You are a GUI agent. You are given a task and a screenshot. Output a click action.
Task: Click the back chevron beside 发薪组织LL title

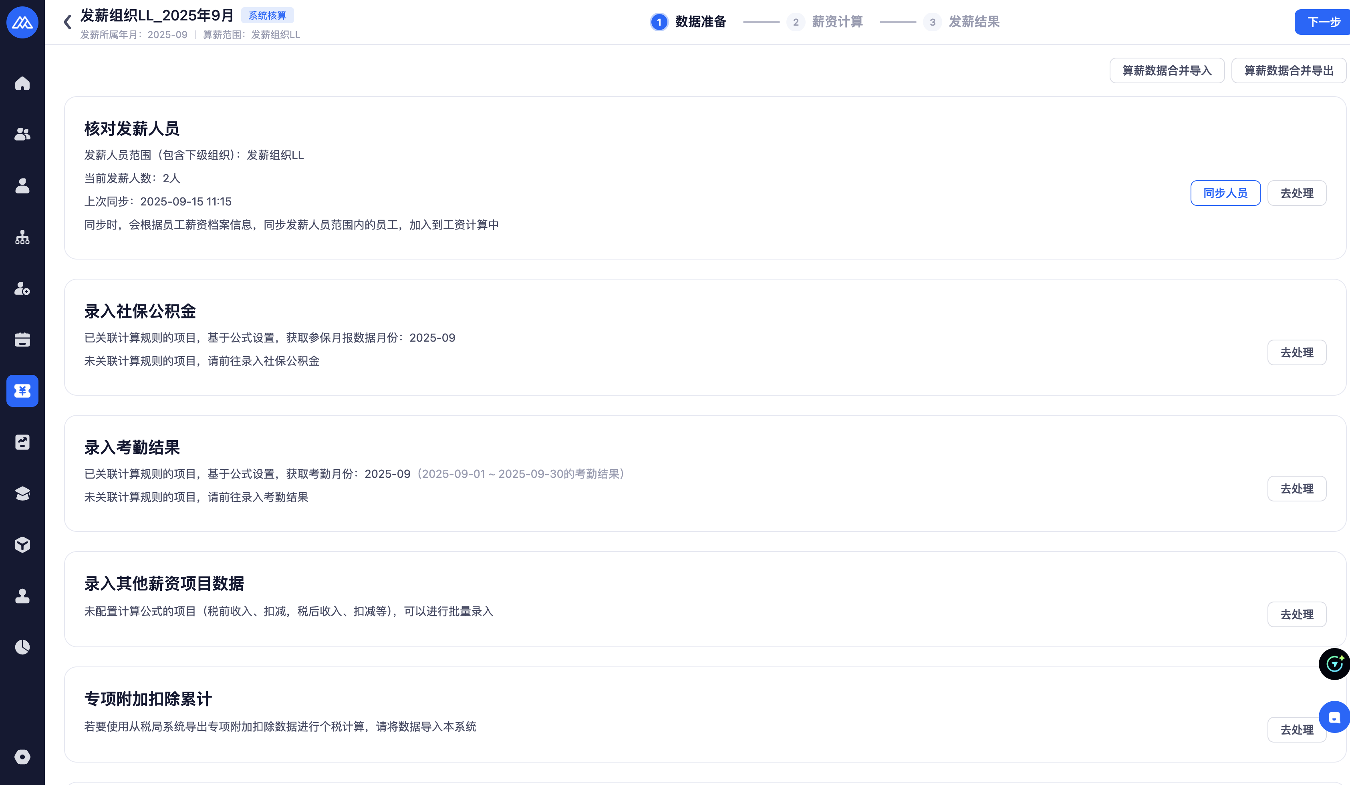point(67,22)
